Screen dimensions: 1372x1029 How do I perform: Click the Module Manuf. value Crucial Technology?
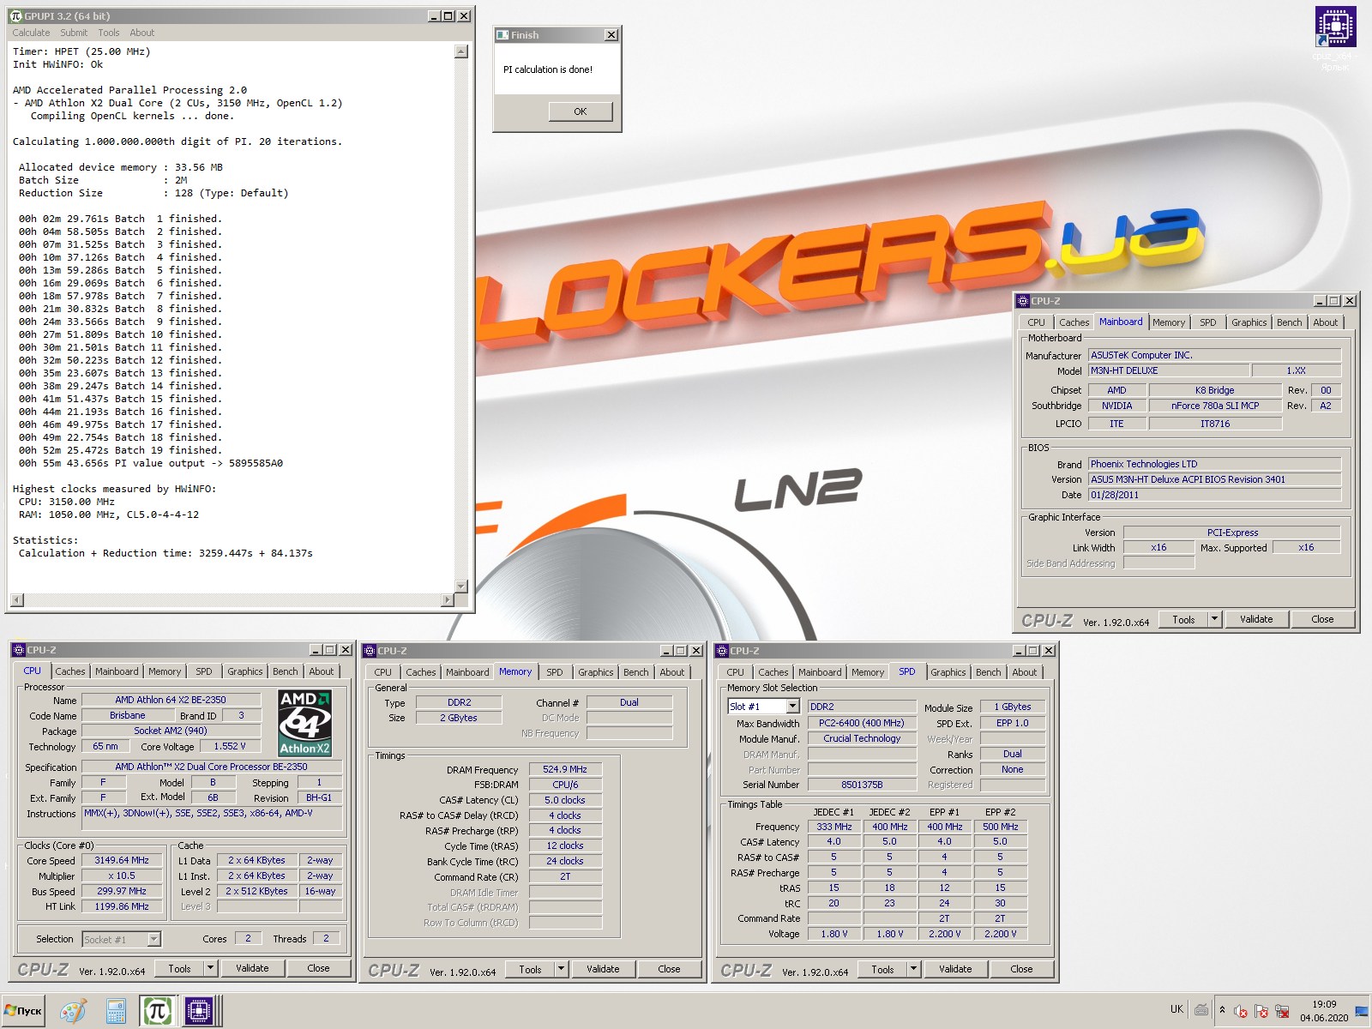pos(862,738)
